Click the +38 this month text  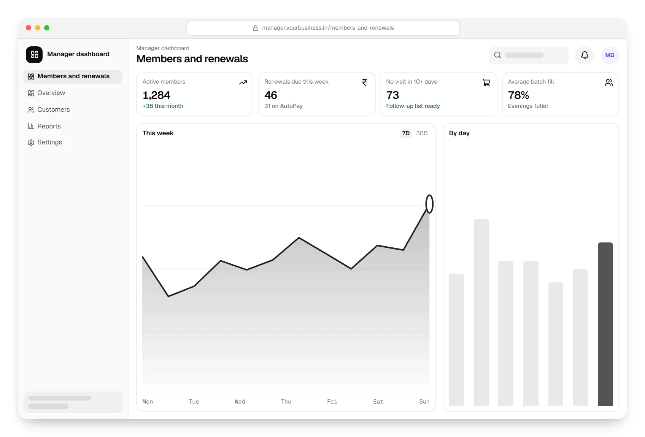163,106
